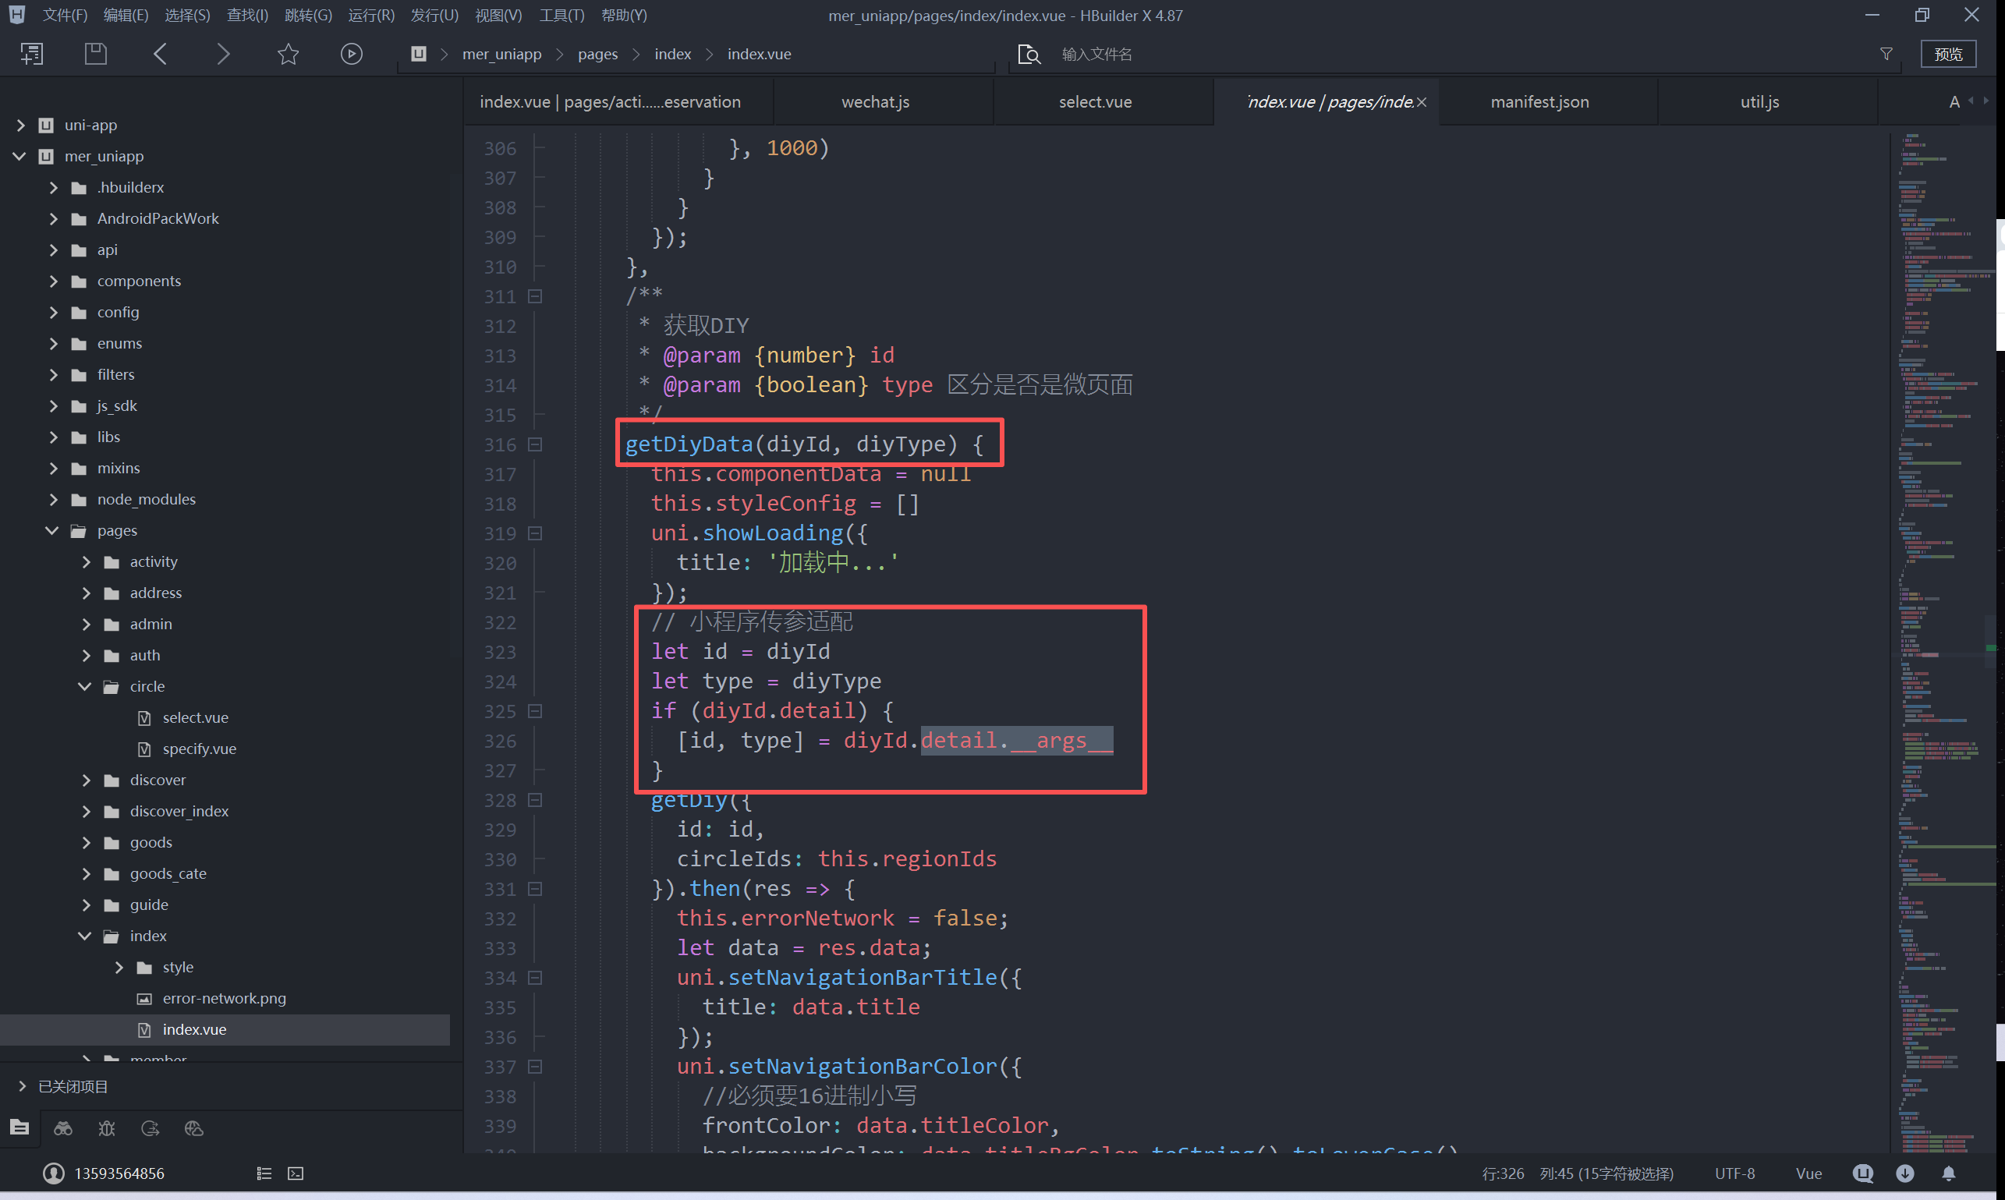Fold the comment block at line 311
This screenshot has width=2005, height=1200.
535,297
